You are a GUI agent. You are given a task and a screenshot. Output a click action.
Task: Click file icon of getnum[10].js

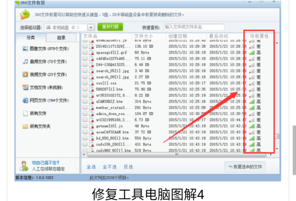[x=92, y=126]
